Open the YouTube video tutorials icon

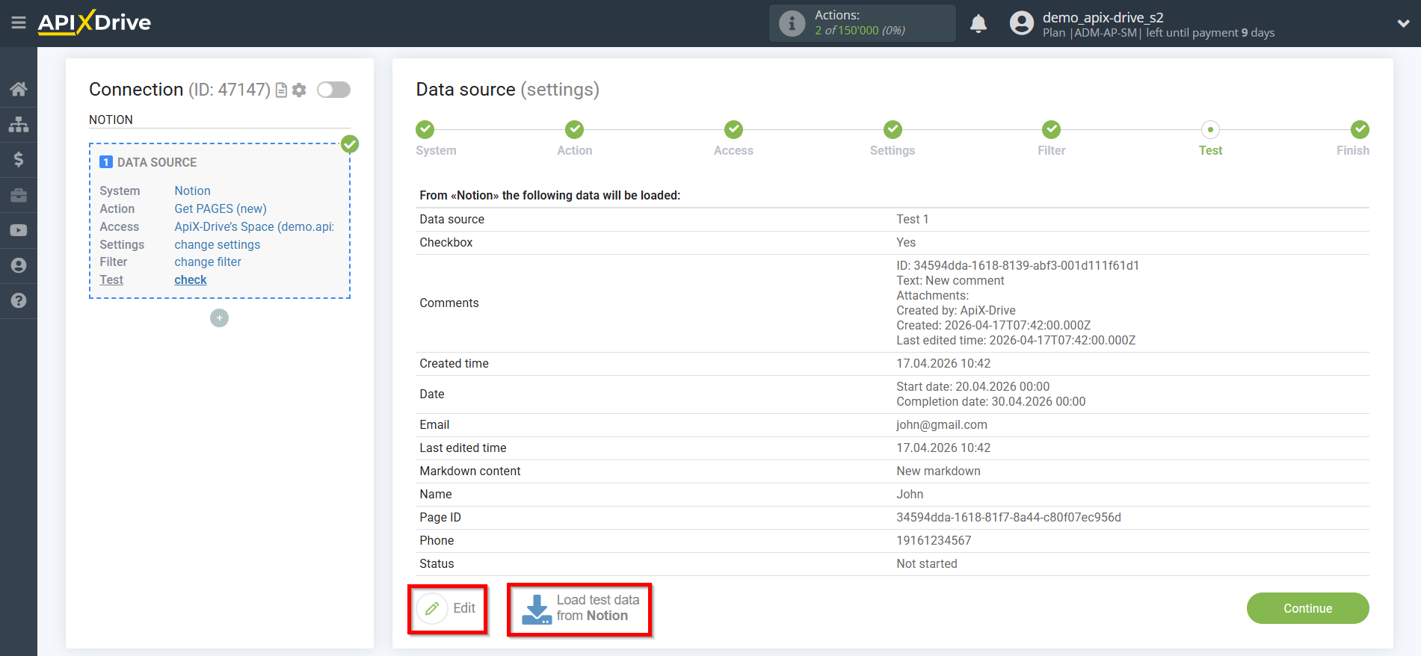(x=19, y=230)
